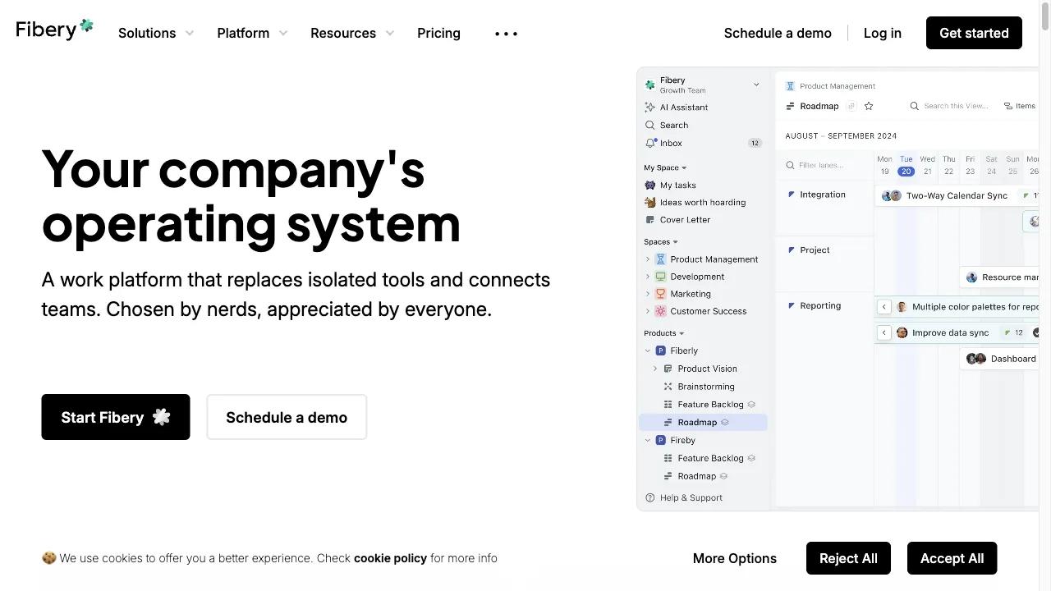Click Schedule a demo in the header
The width and height of the screenshot is (1051, 591).
point(778,33)
